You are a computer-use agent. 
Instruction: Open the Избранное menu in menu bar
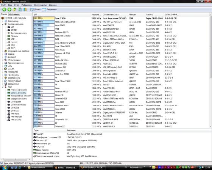(x=26, y=5)
